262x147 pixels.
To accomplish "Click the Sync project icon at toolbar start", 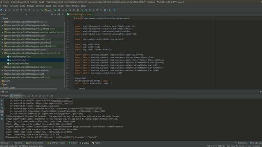I will tap(1, 10).
